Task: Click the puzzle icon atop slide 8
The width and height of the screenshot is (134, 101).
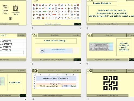Action: (x=34, y=35)
